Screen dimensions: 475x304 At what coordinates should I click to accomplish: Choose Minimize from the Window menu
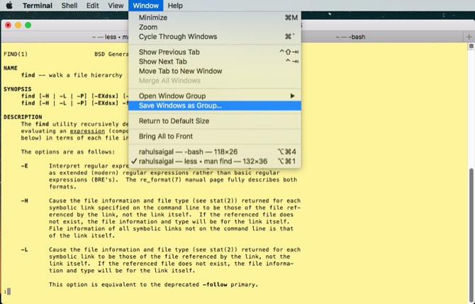tap(154, 18)
